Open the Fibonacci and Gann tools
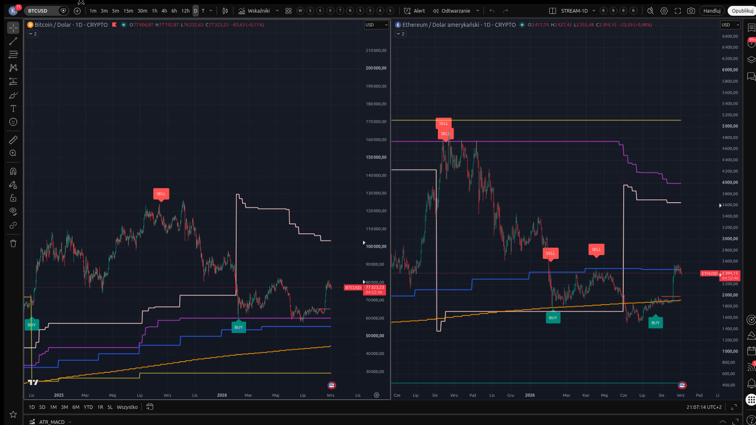756x425 pixels. click(x=13, y=55)
